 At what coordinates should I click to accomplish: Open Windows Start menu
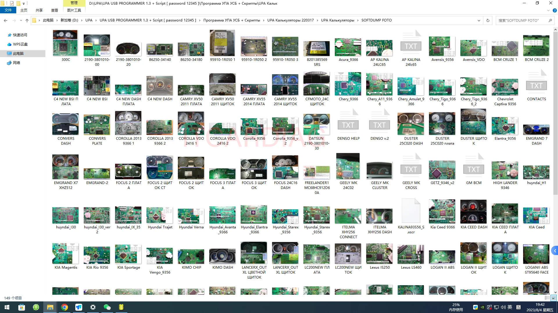tap(7, 307)
